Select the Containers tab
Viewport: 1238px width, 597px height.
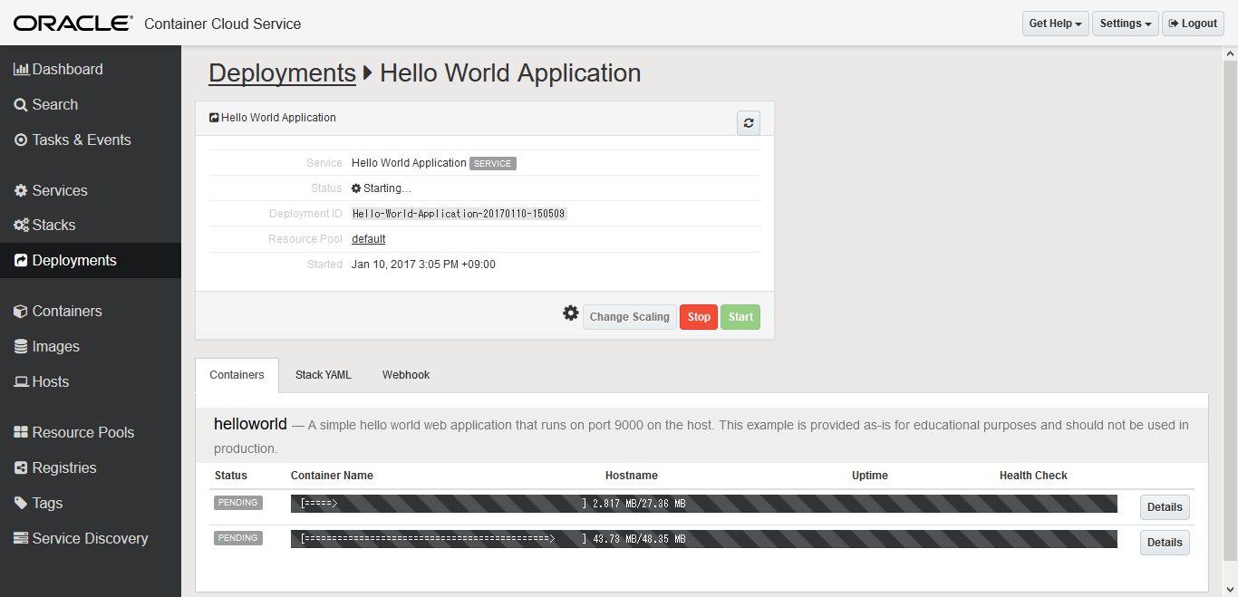pyautogui.click(x=237, y=375)
